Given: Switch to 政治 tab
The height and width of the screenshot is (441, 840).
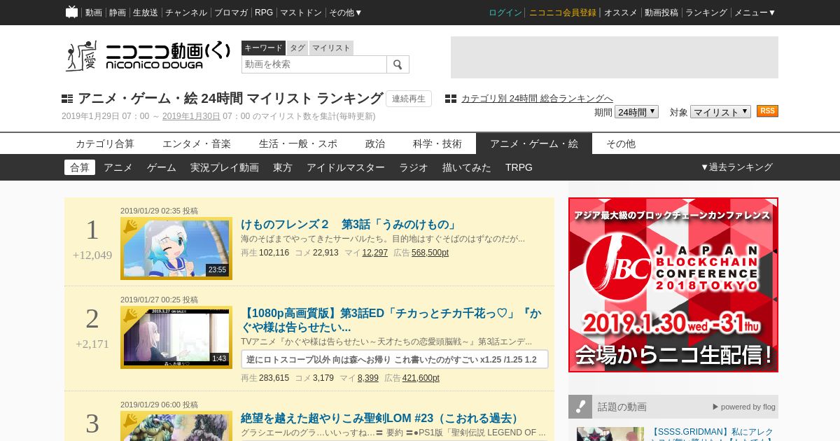Looking at the screenshot, I should (375, 143).
